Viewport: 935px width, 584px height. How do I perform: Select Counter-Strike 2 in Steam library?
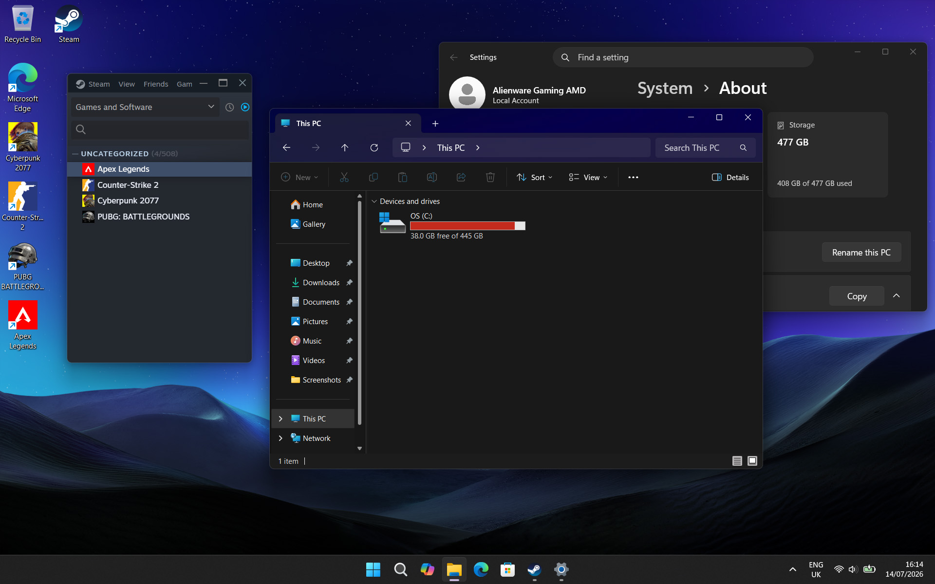(159, 185)
